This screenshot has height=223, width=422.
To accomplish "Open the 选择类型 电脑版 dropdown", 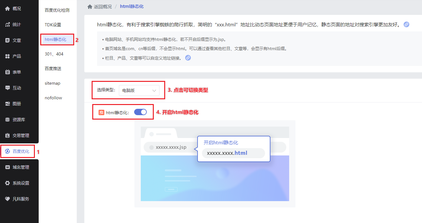I will click(x=139, y=90).
